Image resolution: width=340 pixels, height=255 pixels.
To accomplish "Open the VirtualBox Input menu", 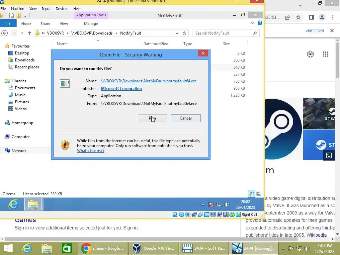I will (x=46, y=9).
